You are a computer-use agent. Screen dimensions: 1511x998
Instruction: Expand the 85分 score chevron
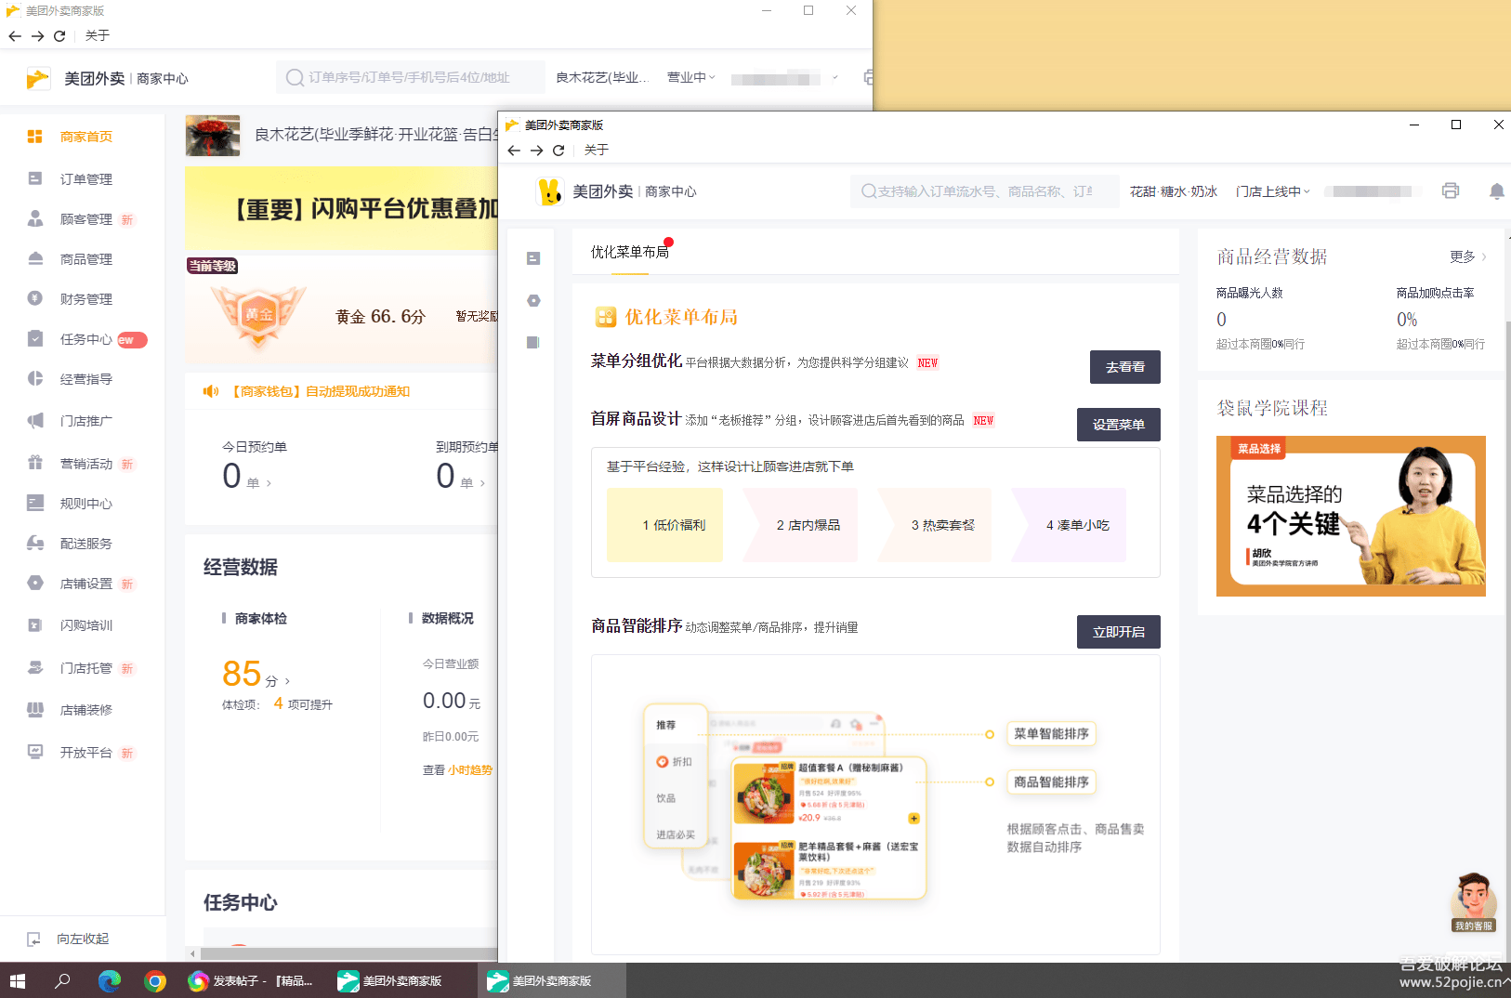[287, 681]
